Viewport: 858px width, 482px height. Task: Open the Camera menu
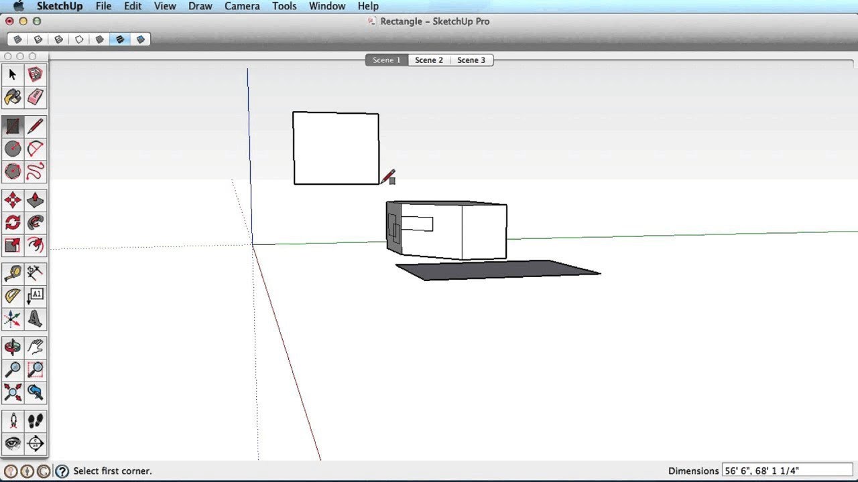242,6
